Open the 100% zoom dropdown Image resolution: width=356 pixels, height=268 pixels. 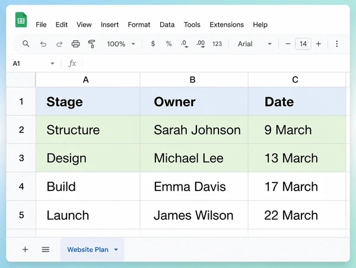tap(121, 44)
